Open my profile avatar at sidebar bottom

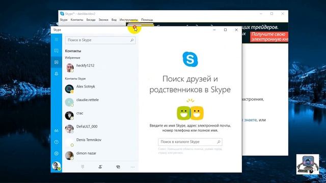[x=57, y=166]
